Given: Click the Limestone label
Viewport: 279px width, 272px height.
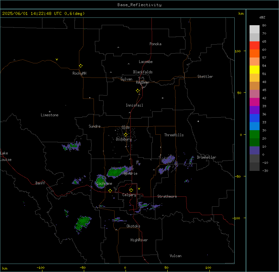Looking at the screenshot, I should (x=50, y=115).
